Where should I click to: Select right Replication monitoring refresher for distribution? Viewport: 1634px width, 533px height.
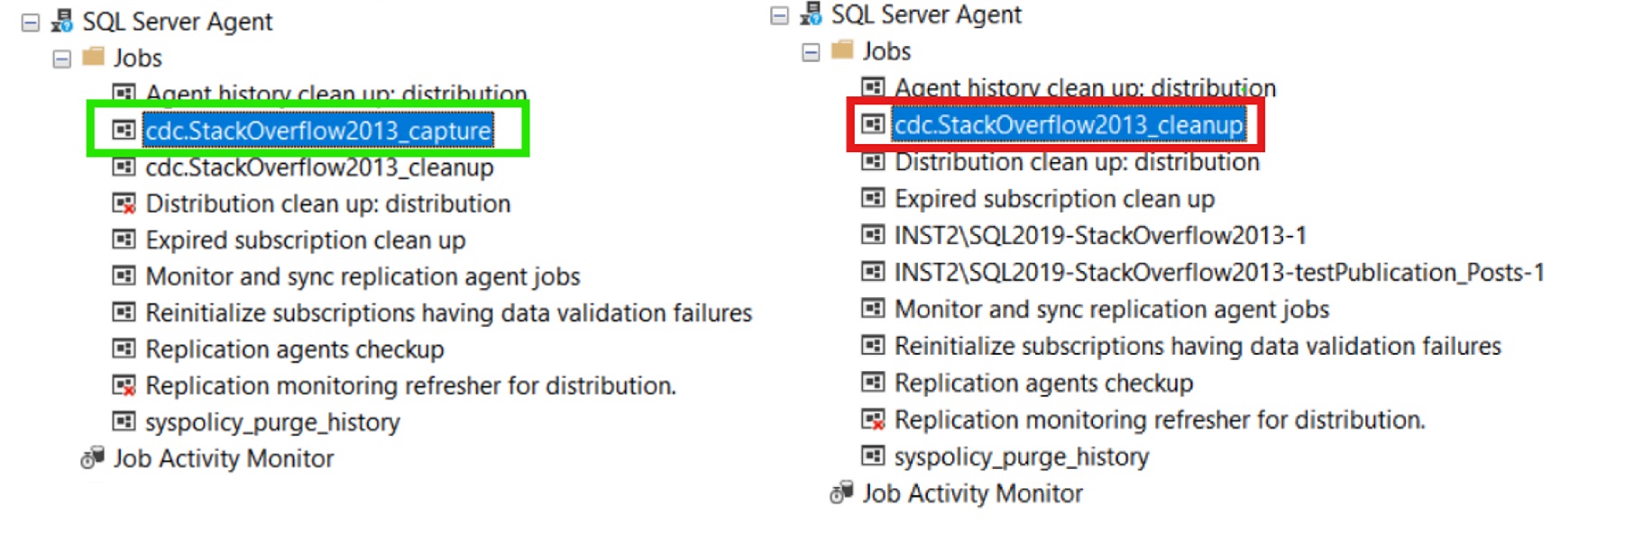tap(1161, 420)
